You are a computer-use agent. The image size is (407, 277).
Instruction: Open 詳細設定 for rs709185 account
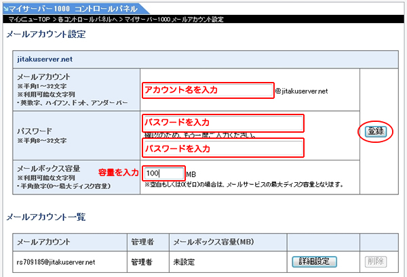coord(313,261)
